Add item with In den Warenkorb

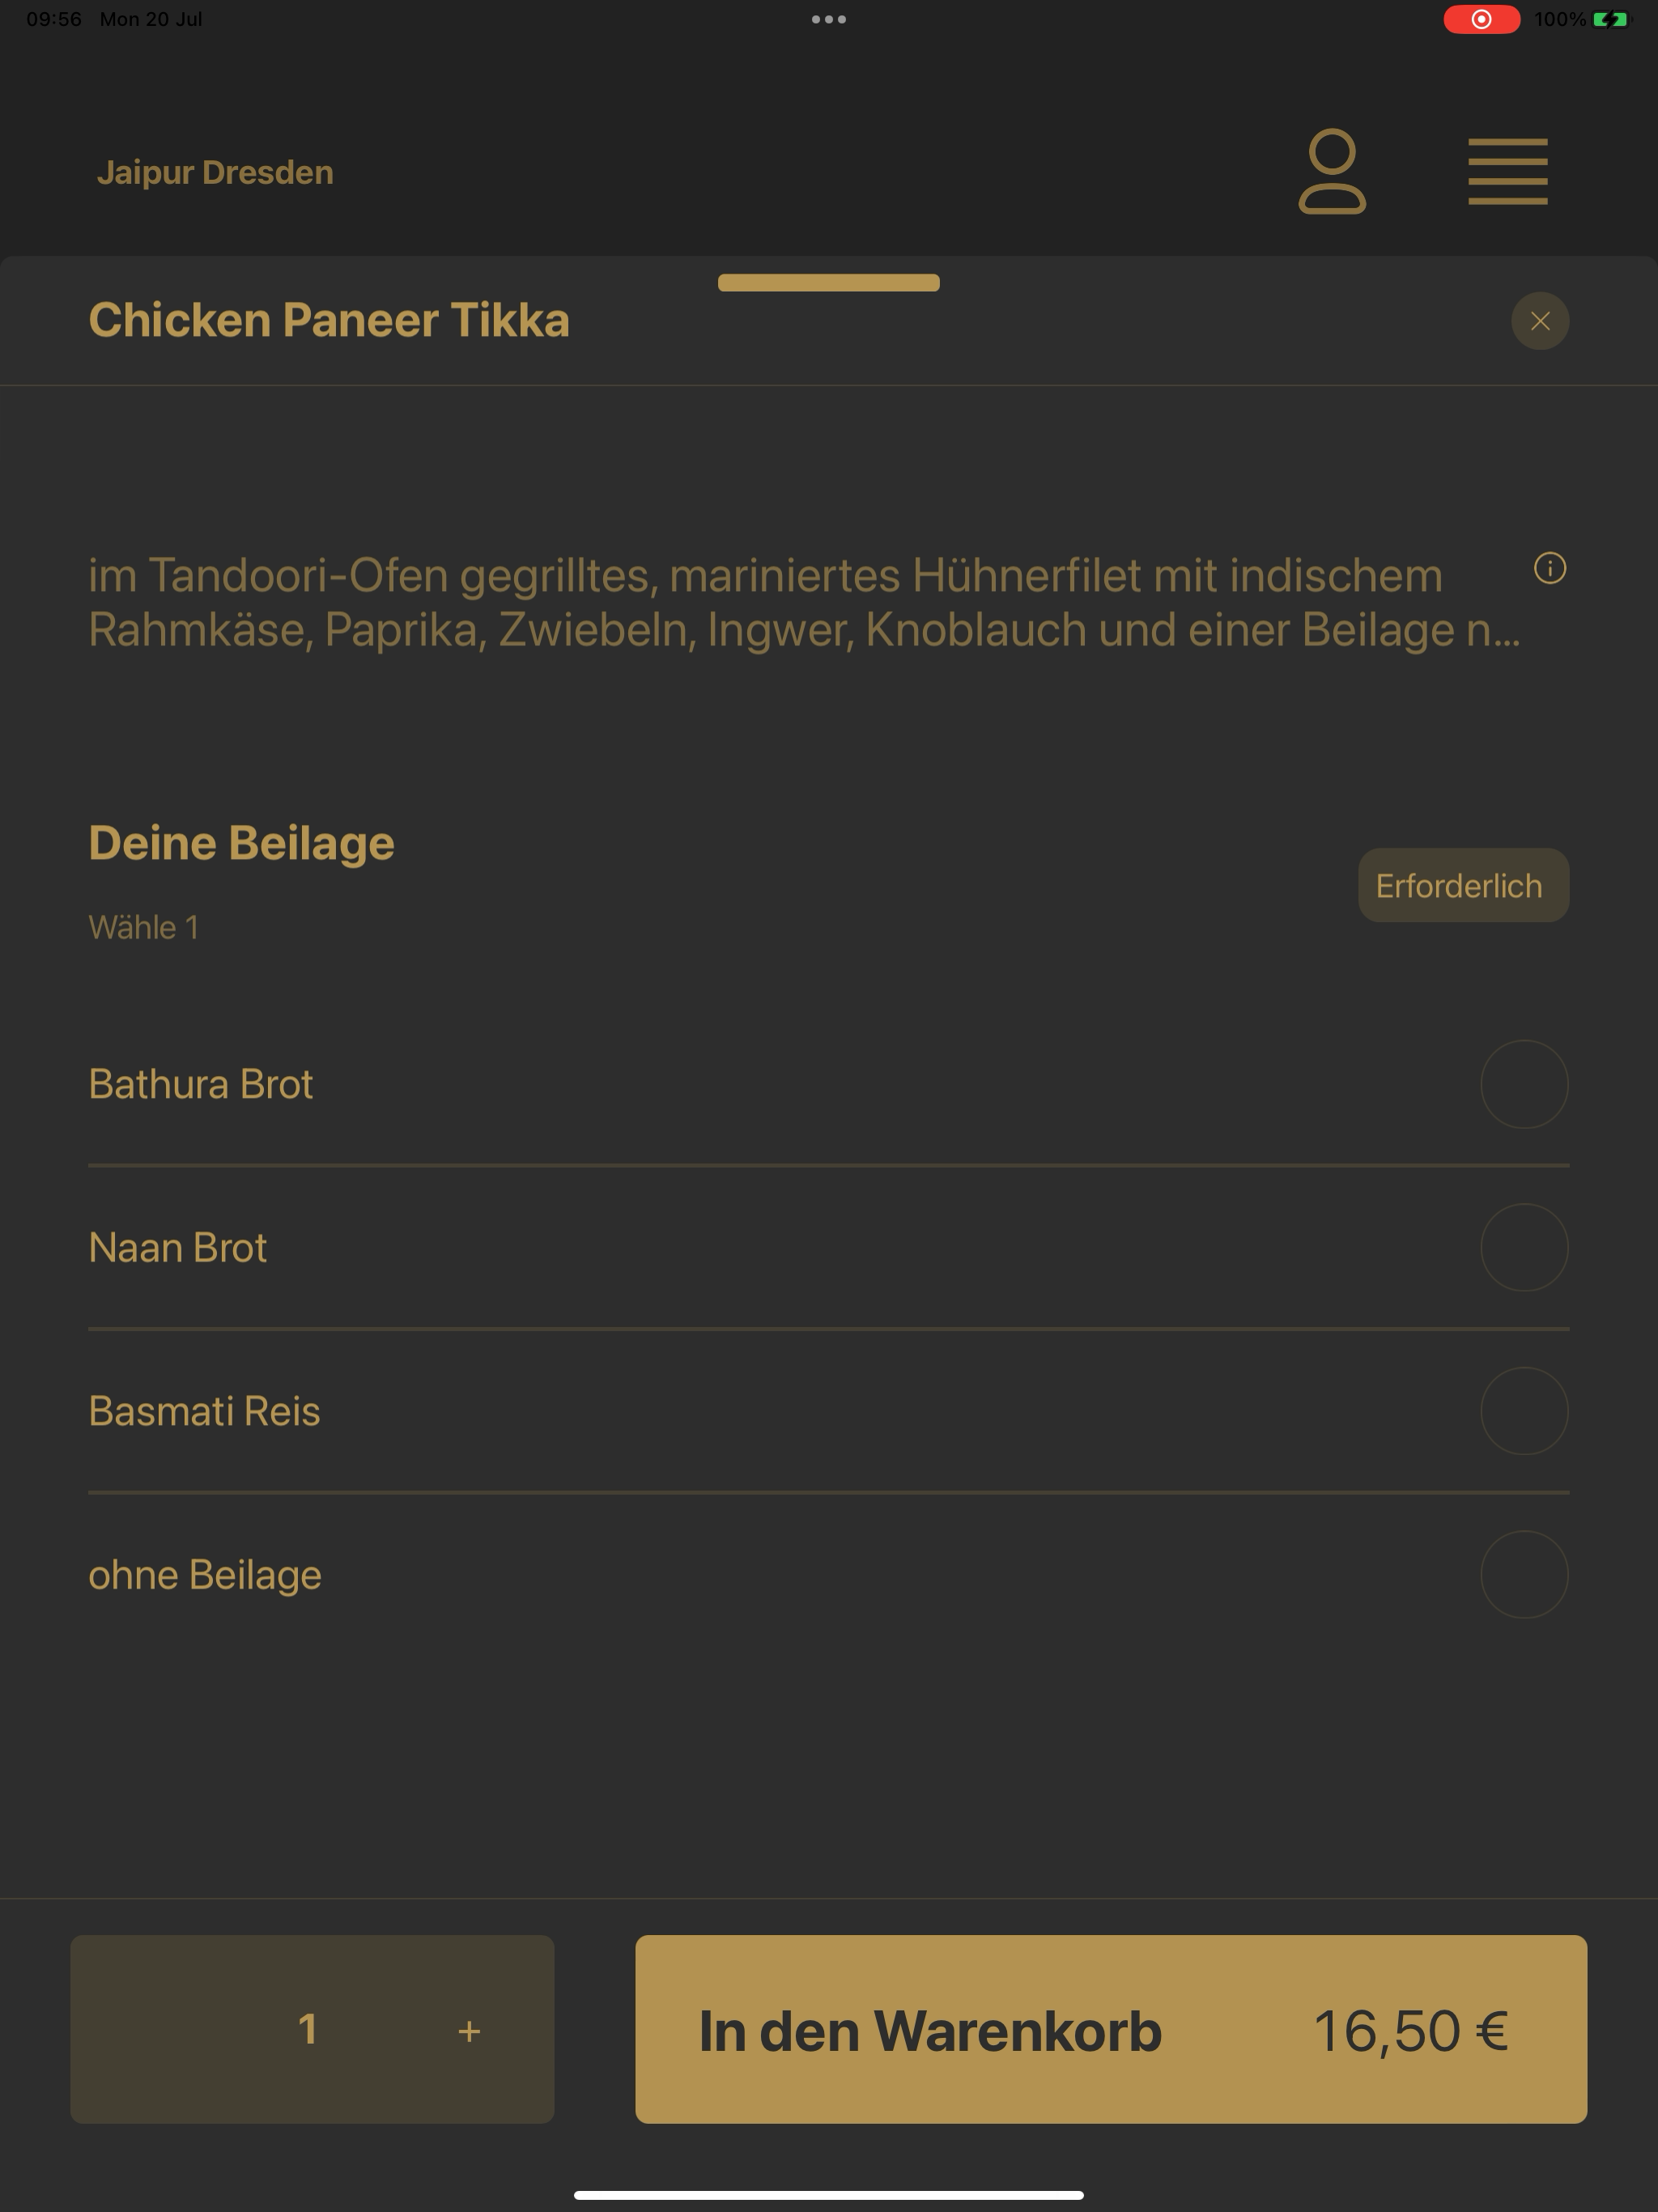pos(1111,2029)
